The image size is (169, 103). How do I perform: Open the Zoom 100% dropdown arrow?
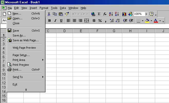point(146,14)
